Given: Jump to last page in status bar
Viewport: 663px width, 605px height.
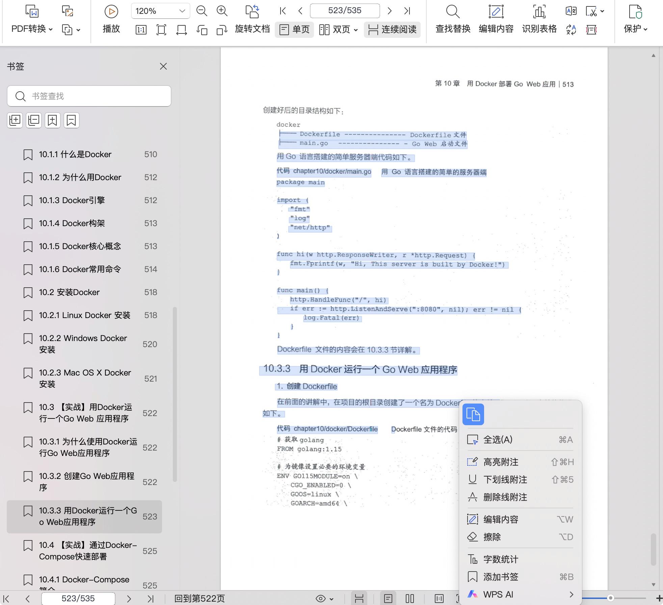Looking at the screenshot, I should [x=151, y=599].
